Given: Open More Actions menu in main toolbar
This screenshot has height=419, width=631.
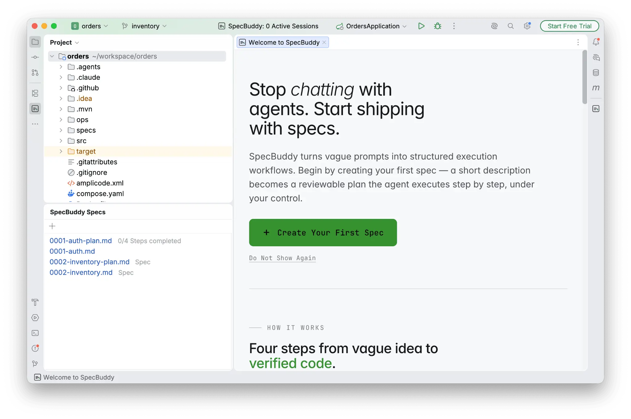Looking at the screenshot, I should click(454, 26).
